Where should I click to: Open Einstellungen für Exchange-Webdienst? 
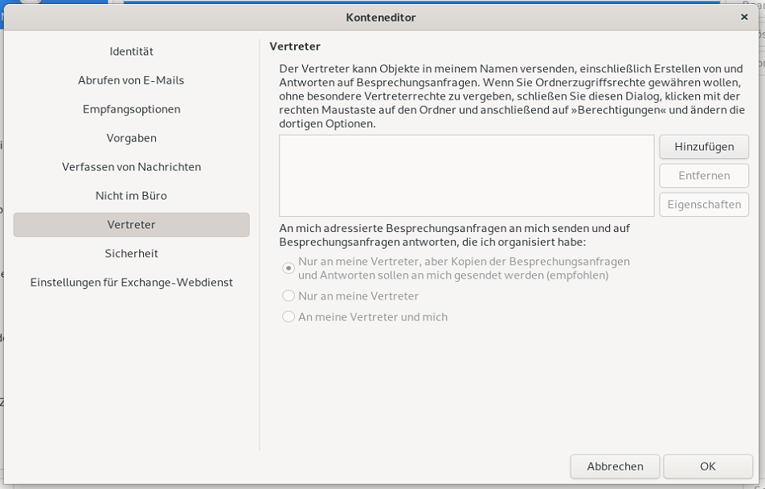pos(131,283)
